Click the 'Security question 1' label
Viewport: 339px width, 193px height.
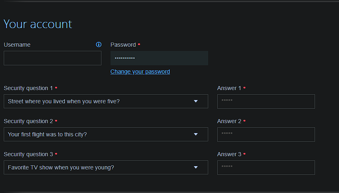(28, 88)
